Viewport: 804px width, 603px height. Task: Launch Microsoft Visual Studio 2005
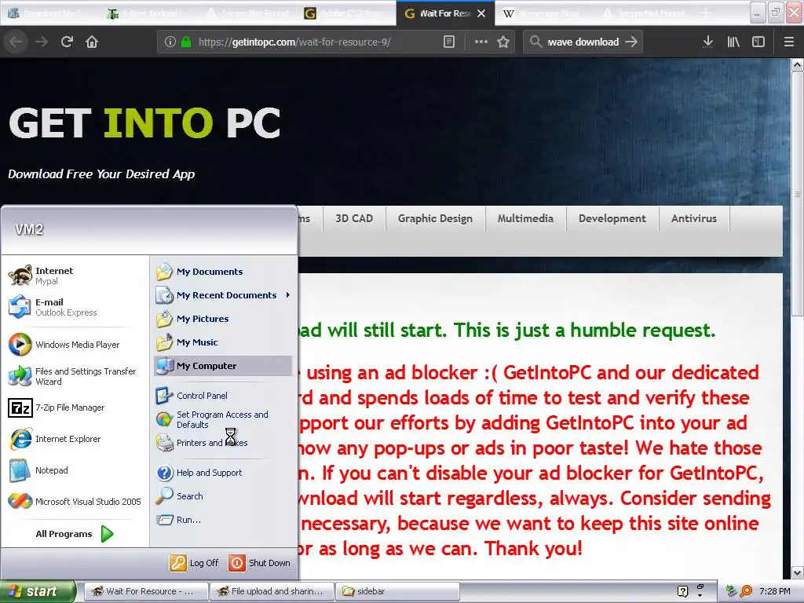(75, 502)
